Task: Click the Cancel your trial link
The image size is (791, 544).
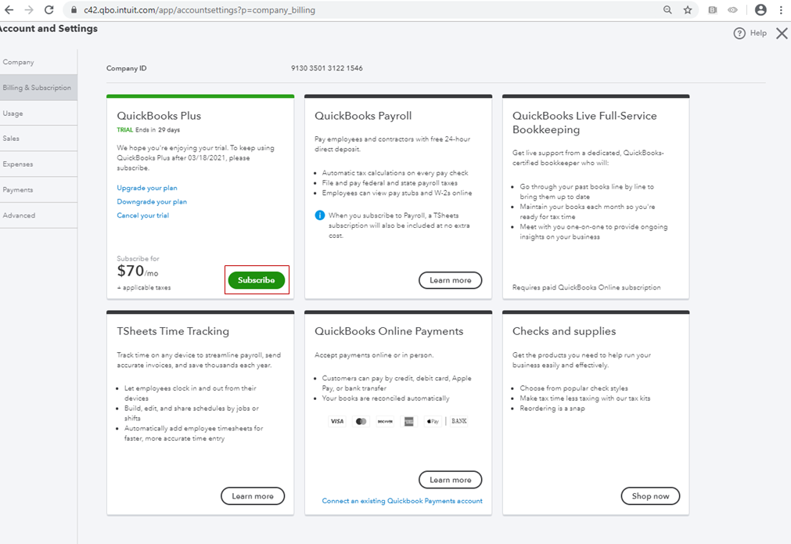Action: pyautogui.click(x=142, y=215)
